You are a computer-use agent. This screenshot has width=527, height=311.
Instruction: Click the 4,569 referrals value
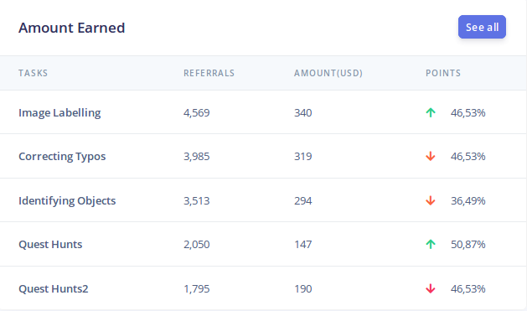(197, 112)
